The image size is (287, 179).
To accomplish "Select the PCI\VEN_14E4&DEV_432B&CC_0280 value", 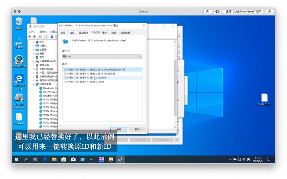I will pos(84,81).
